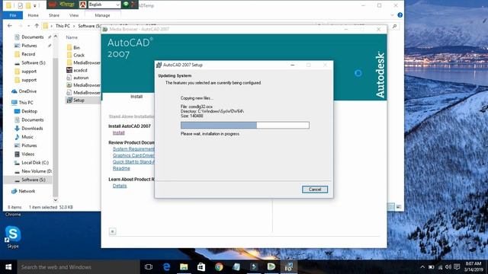This screenshot has width=488, height=274.
Task: Select the Install tab in Media Browser
Action: tap(136, 97)
